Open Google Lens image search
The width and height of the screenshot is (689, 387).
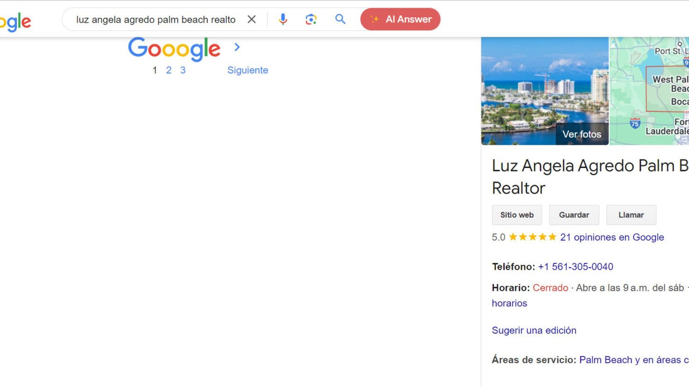coord(311,19)
